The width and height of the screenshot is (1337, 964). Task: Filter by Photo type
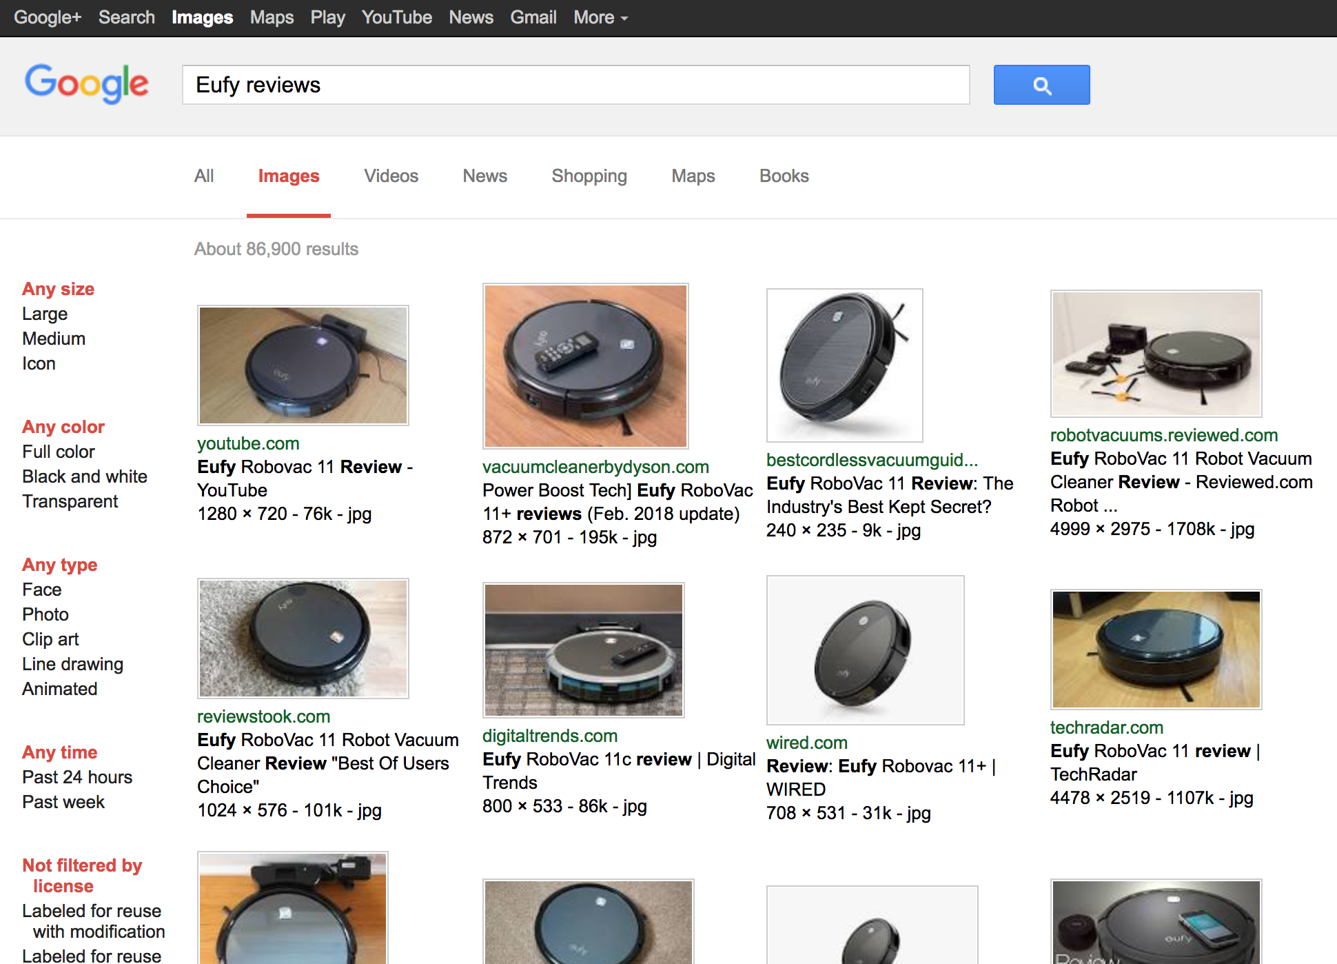45,614
